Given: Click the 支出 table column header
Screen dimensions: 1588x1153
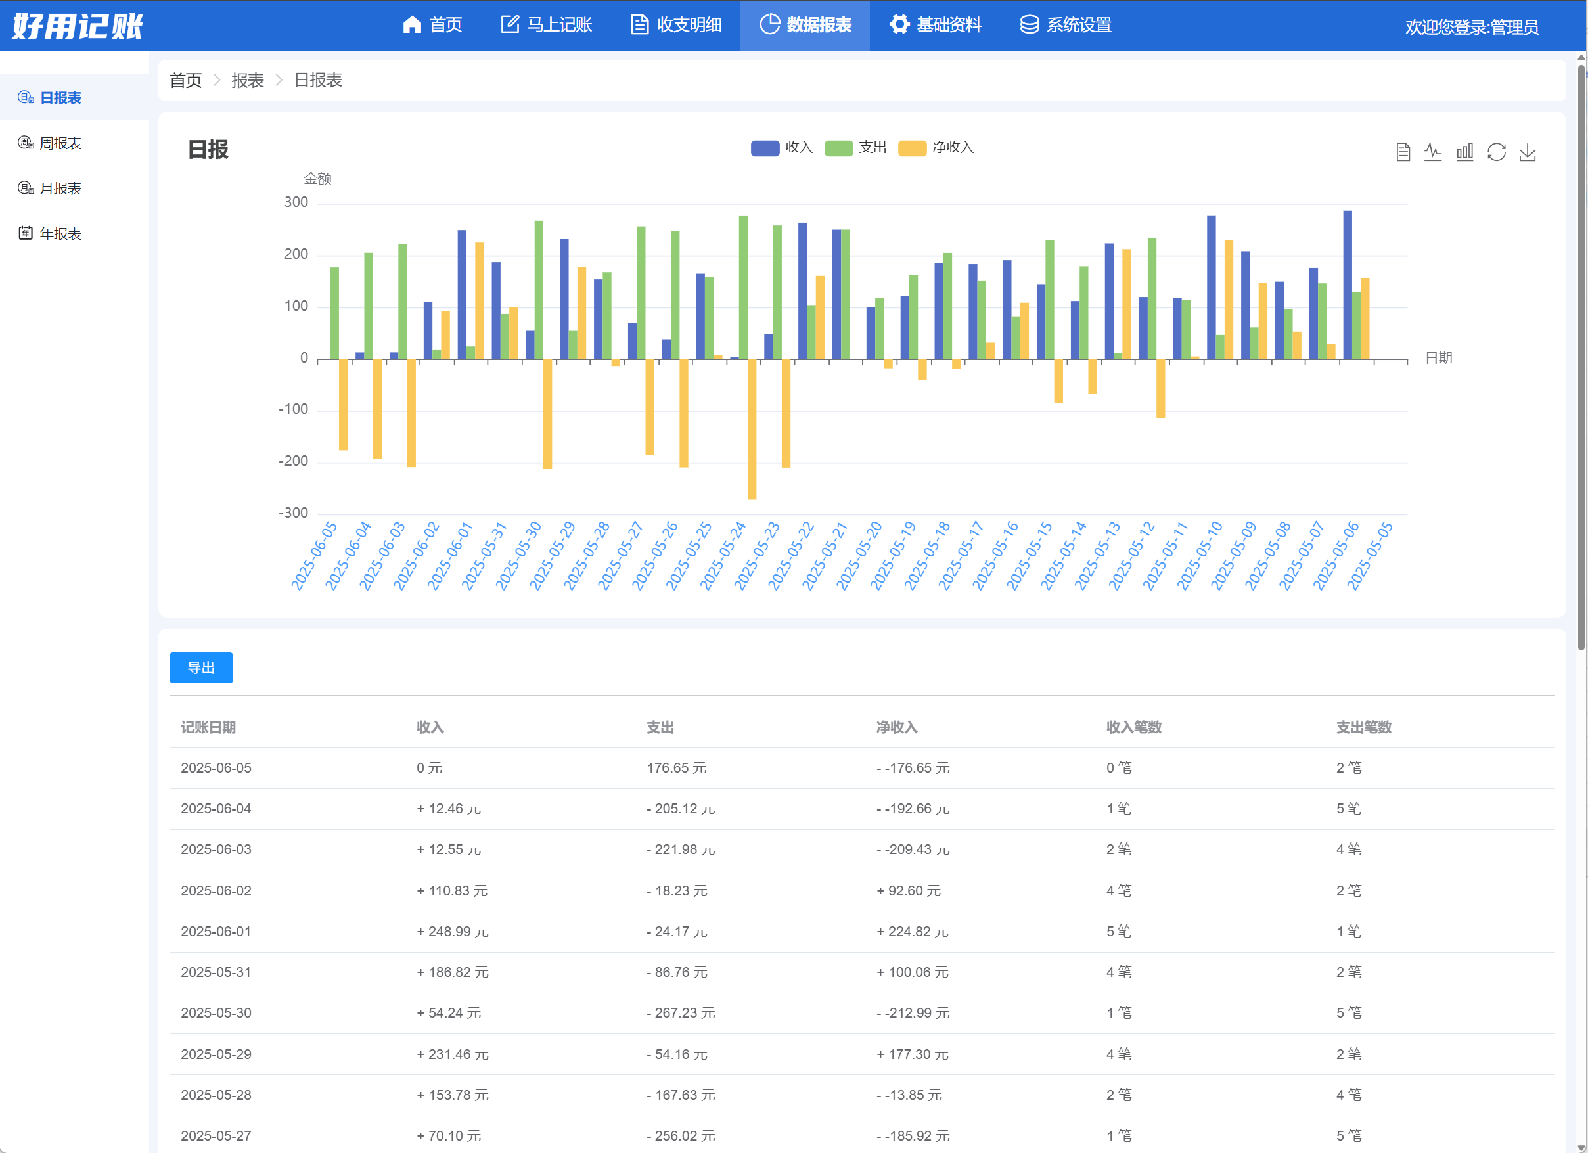Looking at the screenshot, I should [660, 727].
